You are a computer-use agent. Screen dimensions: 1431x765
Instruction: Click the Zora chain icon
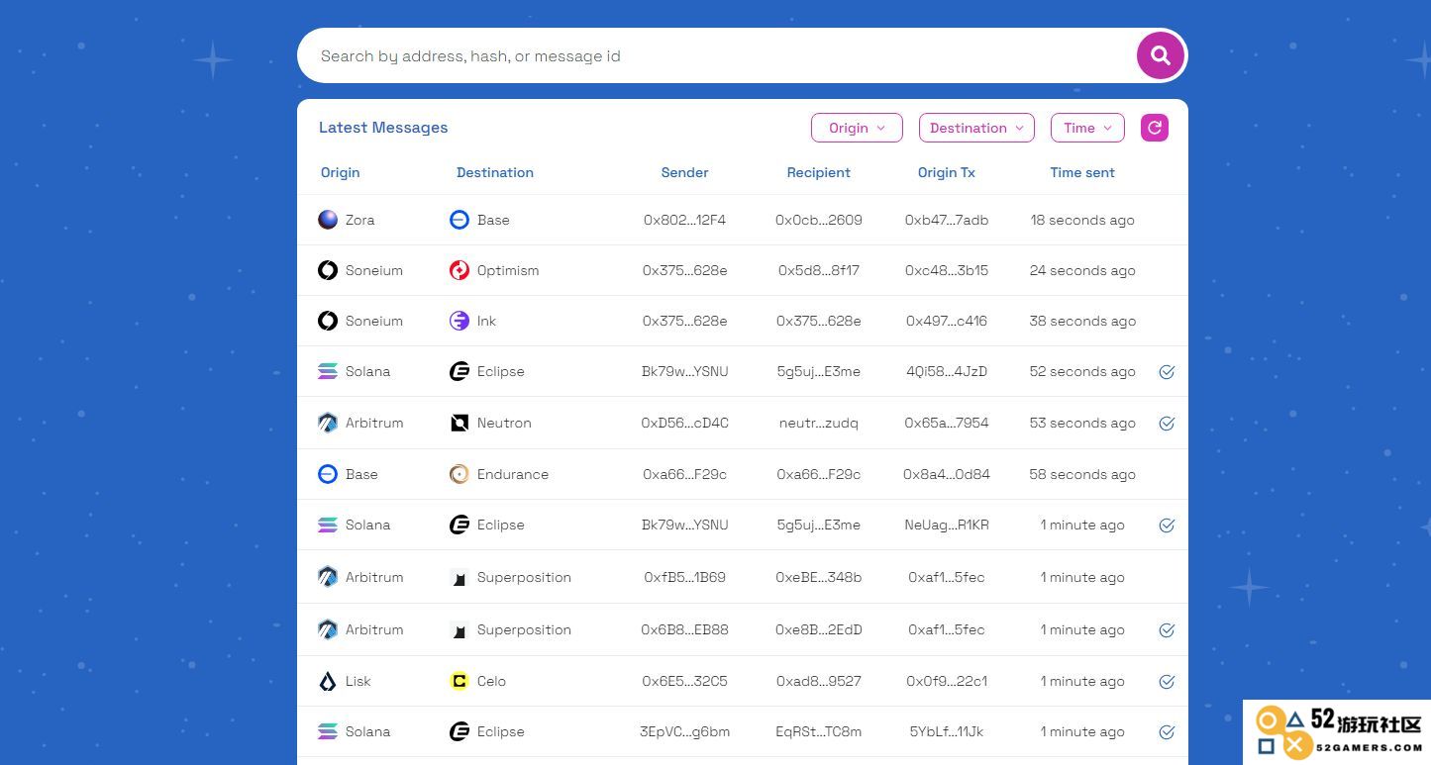click(x=328, y=220)
